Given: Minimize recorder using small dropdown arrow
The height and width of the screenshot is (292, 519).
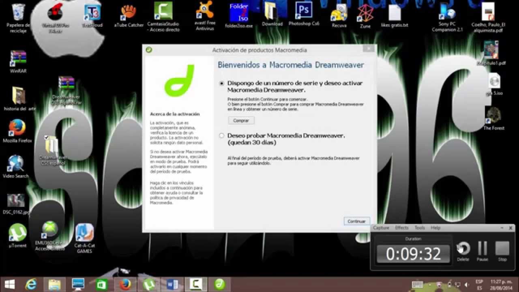Looking at the screenshot, I should click(x=502, y=228).
